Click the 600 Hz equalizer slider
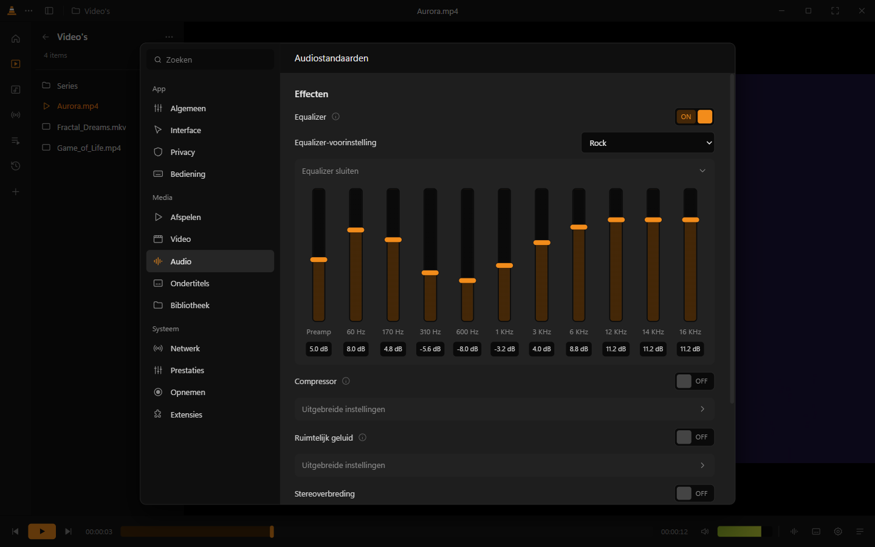Screen dimensions: 875x547 click(467, 255)
